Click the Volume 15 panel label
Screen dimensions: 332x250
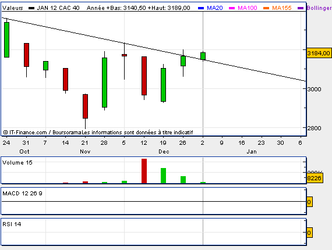pos(17,163)
